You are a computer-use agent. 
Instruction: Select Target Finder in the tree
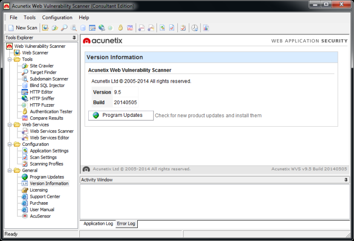click(x=43, y=72)
